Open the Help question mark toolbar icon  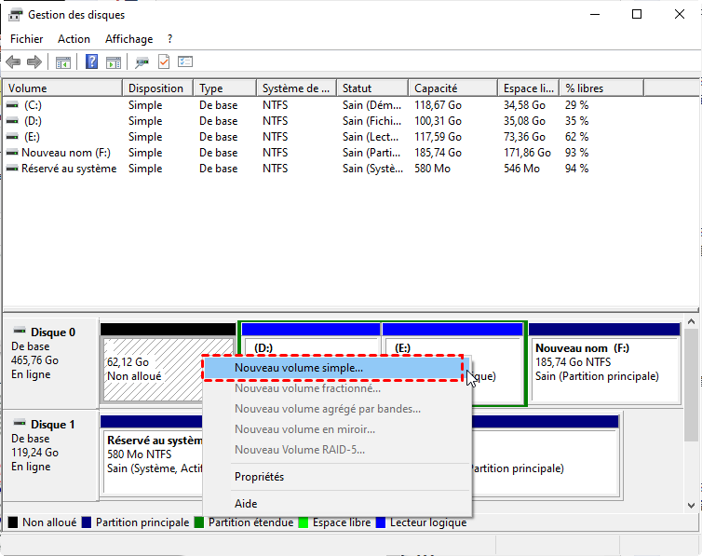pos(91,61)
